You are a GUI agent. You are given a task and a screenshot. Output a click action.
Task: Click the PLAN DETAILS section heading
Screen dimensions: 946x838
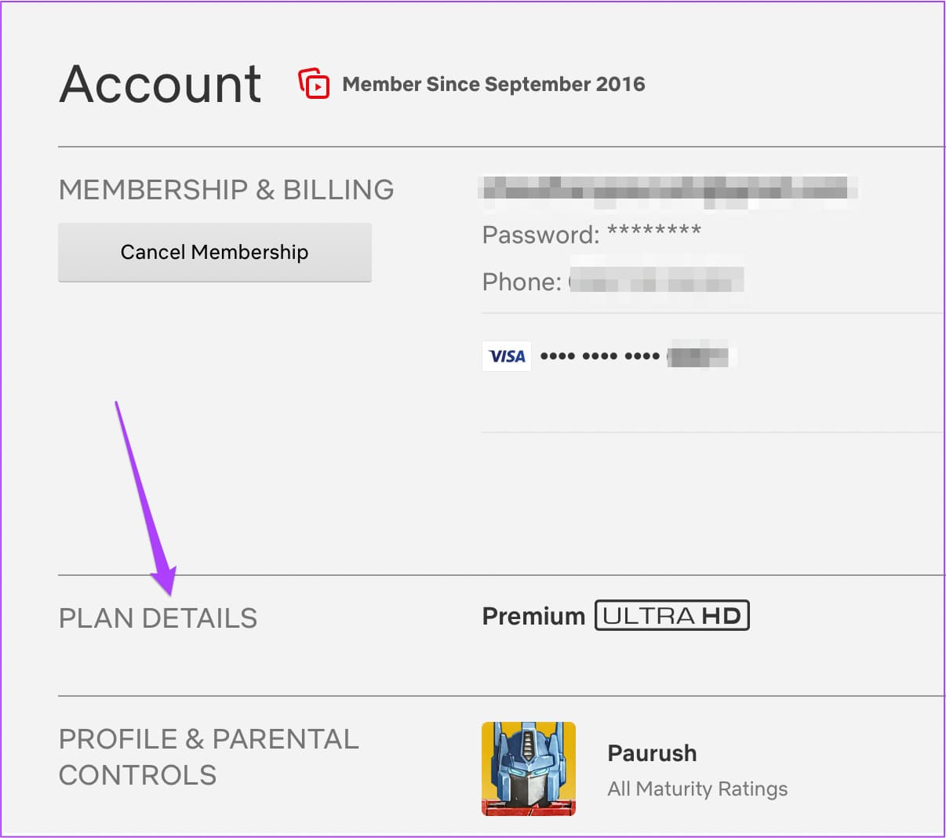tap(158, 618)
